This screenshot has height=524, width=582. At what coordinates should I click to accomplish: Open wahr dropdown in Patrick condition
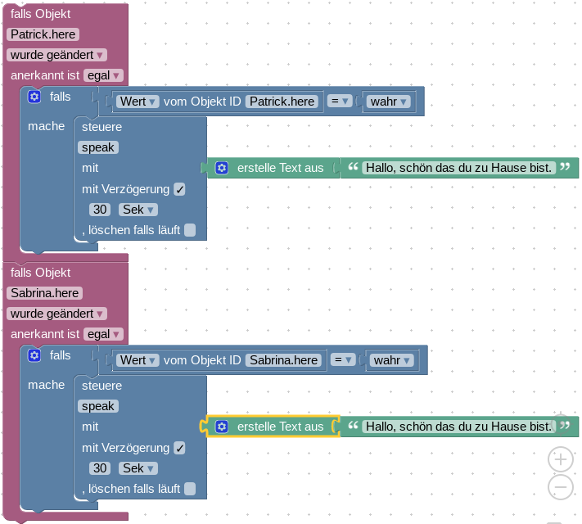(388, 102)
